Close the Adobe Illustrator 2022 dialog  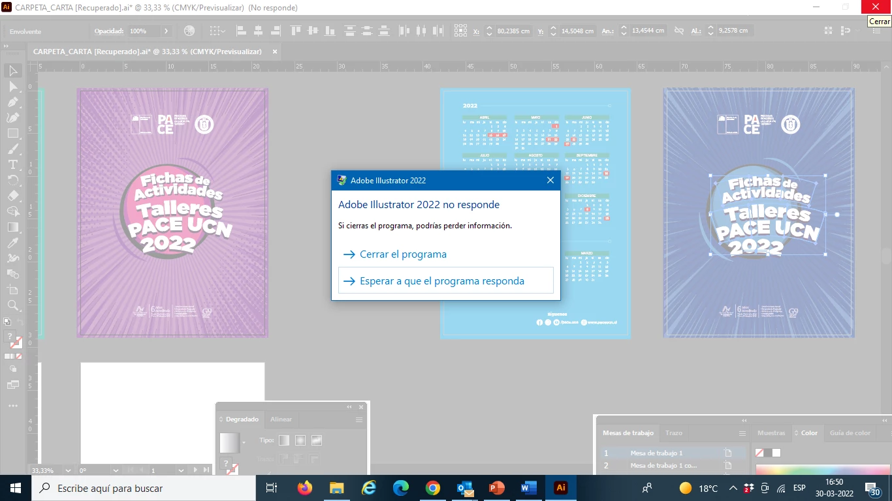pos(550,180)
